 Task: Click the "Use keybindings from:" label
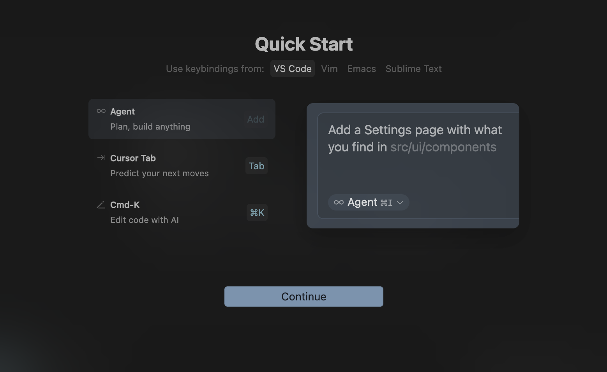coord(215,69)
